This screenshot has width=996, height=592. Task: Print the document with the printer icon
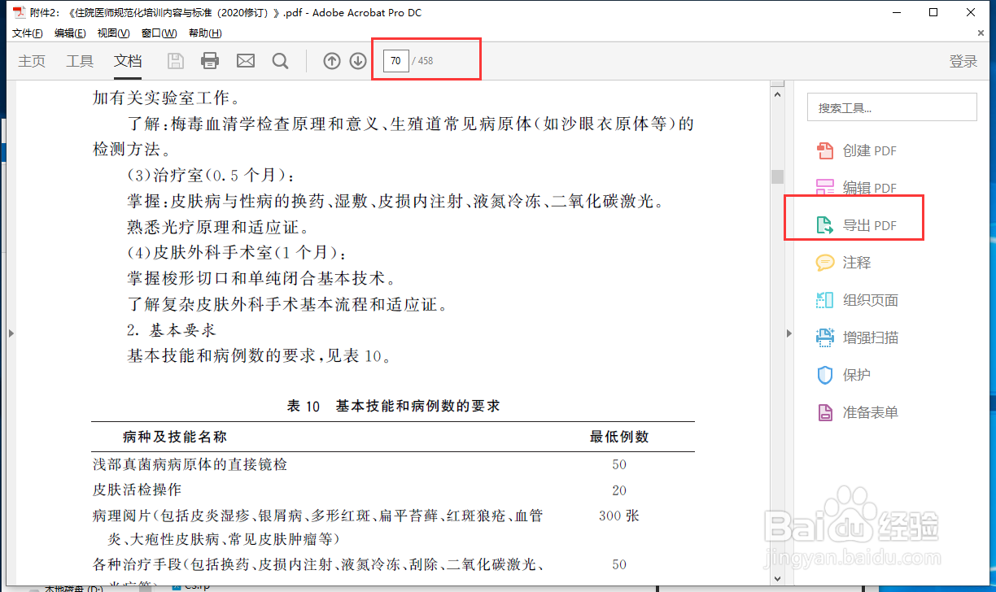click(x=210, y=61)
